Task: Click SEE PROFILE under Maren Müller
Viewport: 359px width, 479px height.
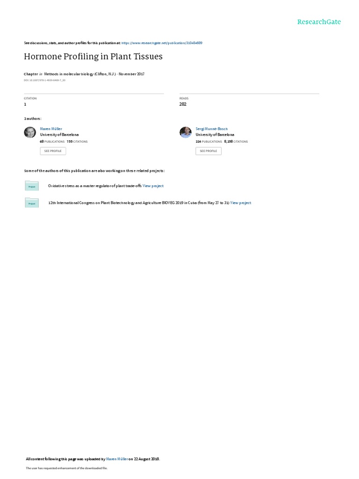Action: 53,151
